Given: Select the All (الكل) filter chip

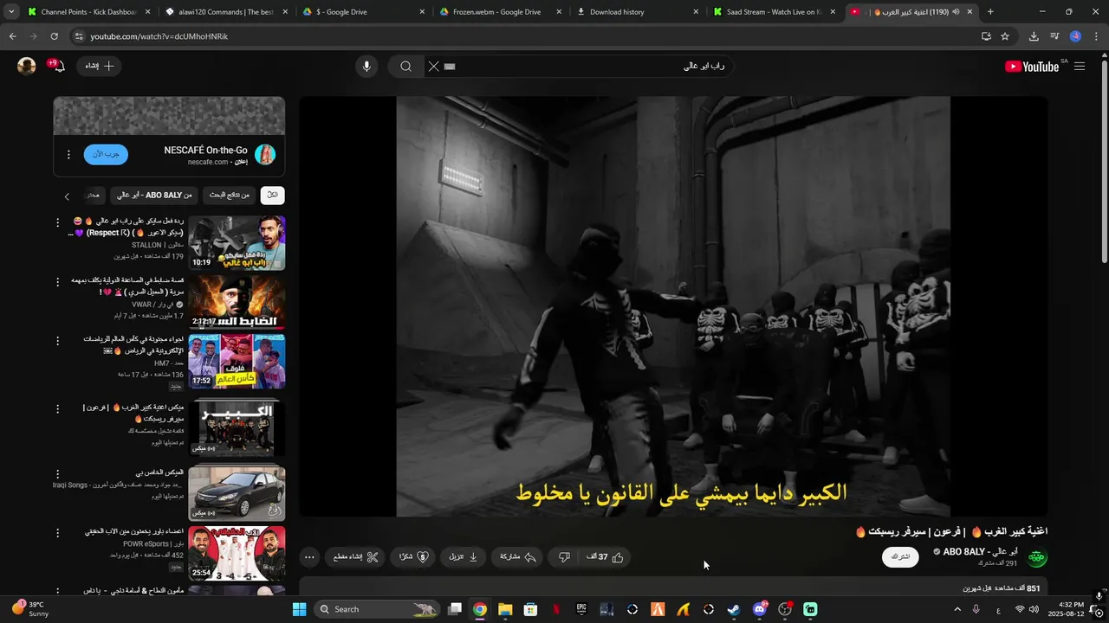Looking at the screenshot, I should coord(273,196).
